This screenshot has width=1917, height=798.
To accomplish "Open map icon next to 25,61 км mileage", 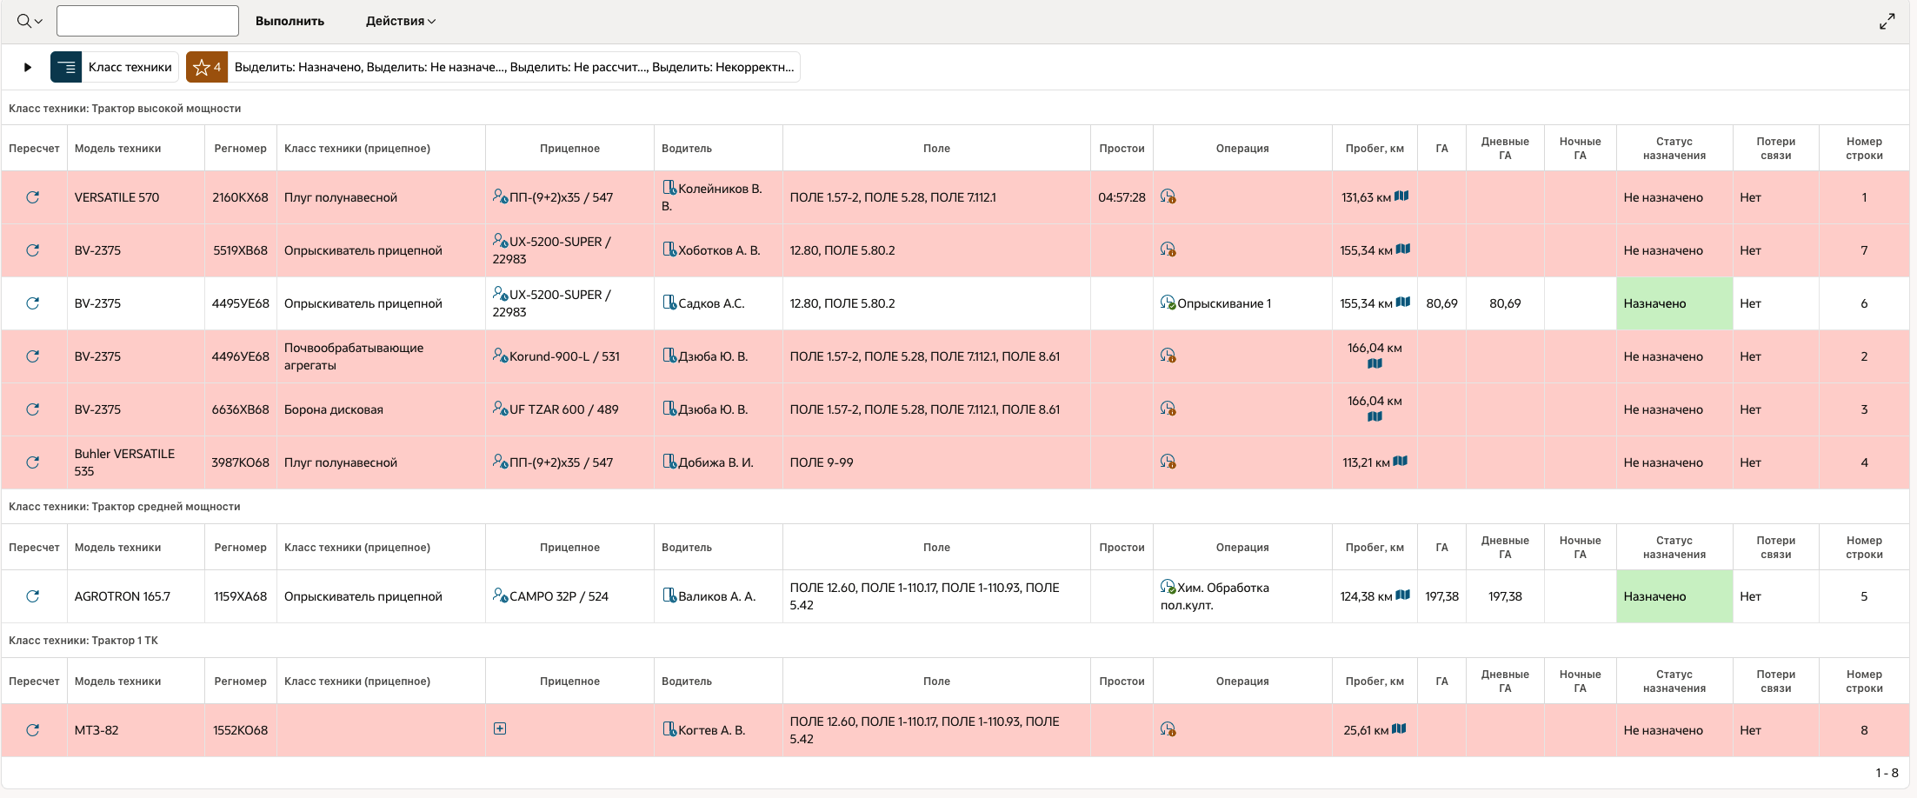I will pyautogui.click(x=1399, y=729).
